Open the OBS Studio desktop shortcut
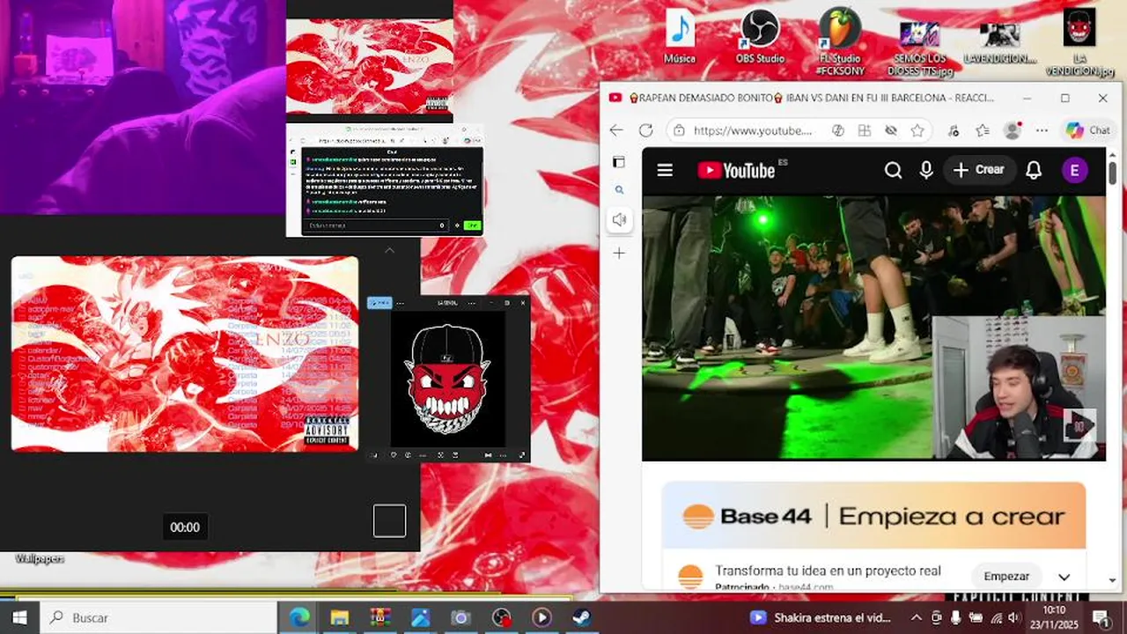1127x634 pixels. tap(760, 37)
